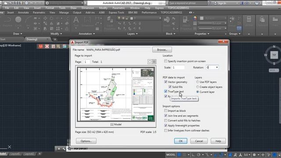Switch to the Manage ribbon tab
This screenshot has width=281, height=158.
click(x=64, y=13)
